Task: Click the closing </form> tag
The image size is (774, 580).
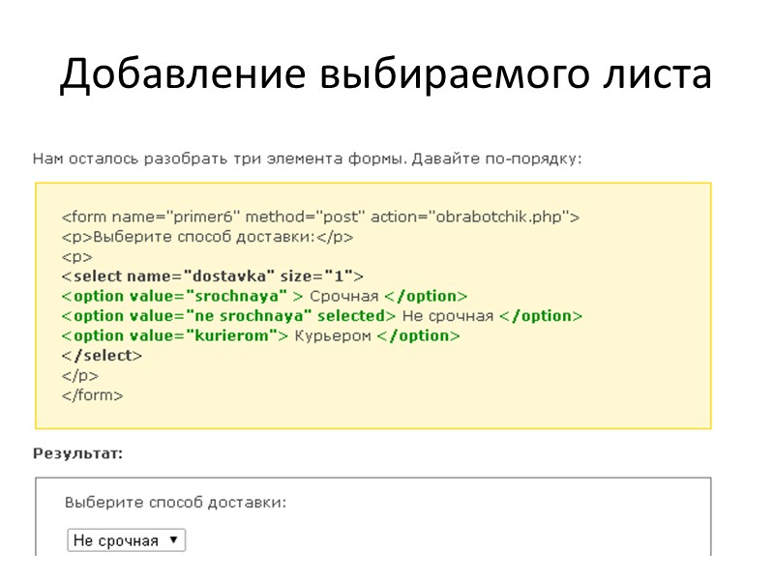Action: pos(92,395)
